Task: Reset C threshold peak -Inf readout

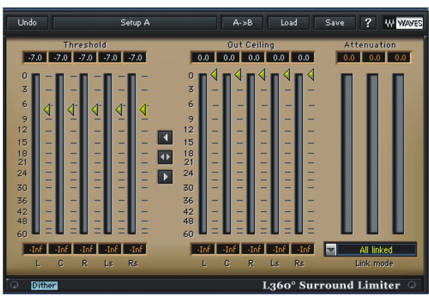Action: [61, 249]
